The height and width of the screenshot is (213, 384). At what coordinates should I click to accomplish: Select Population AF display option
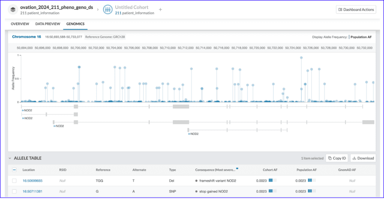(361, 37)
